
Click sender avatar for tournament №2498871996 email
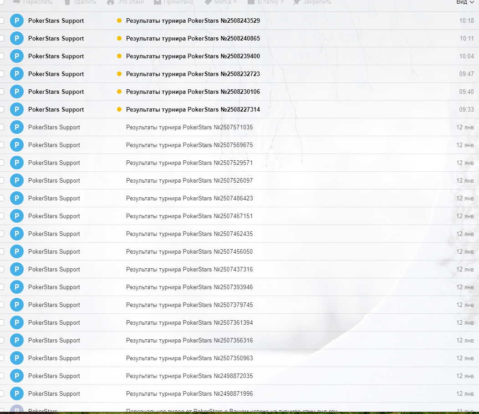pos(17,394)
